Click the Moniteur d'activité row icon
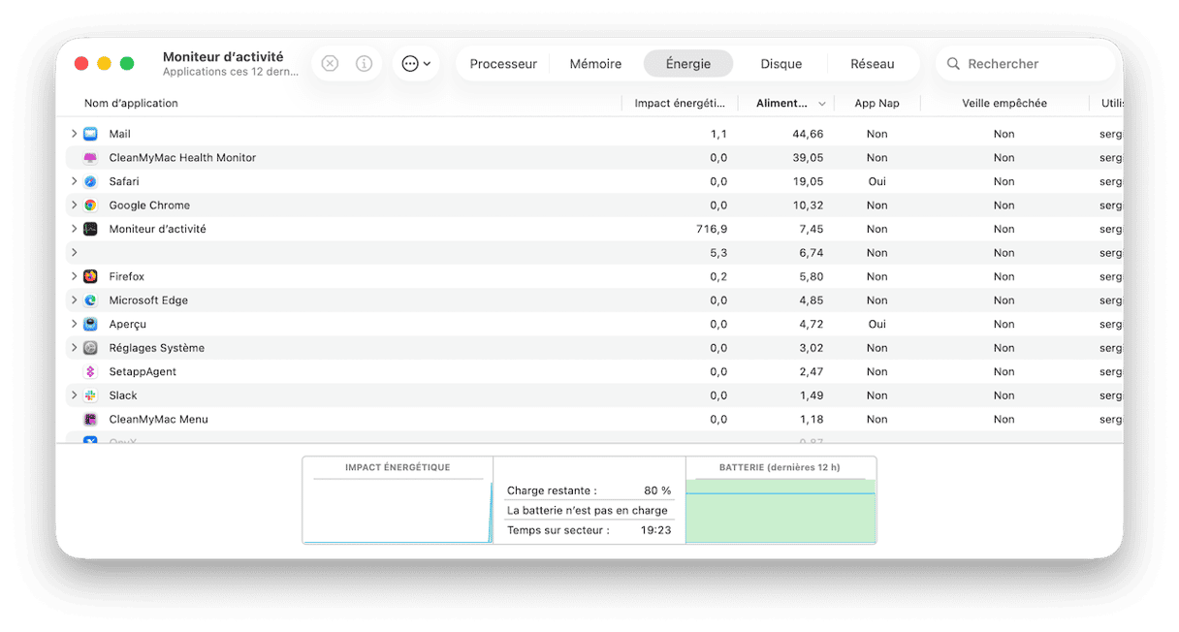 point(90,229)
